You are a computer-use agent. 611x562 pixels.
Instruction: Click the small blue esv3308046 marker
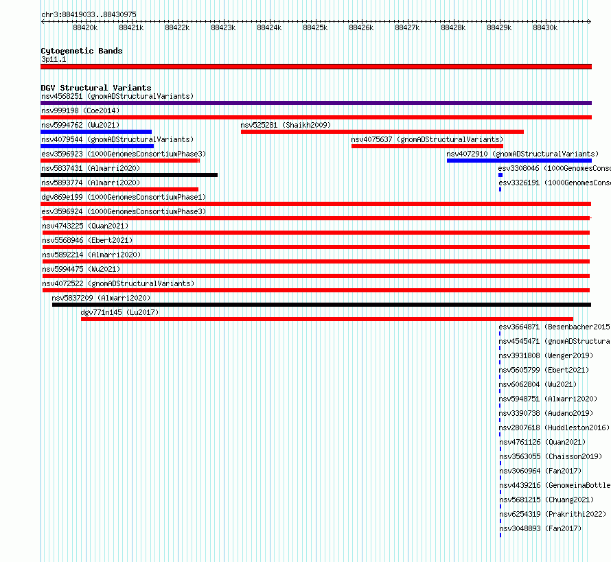coord(500,175)
